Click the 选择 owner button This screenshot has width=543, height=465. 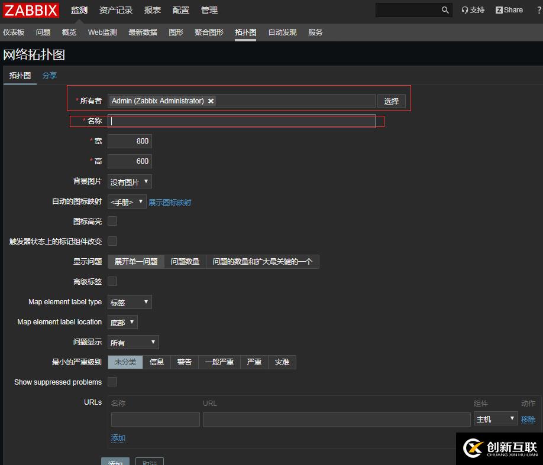tap(391, 101)
